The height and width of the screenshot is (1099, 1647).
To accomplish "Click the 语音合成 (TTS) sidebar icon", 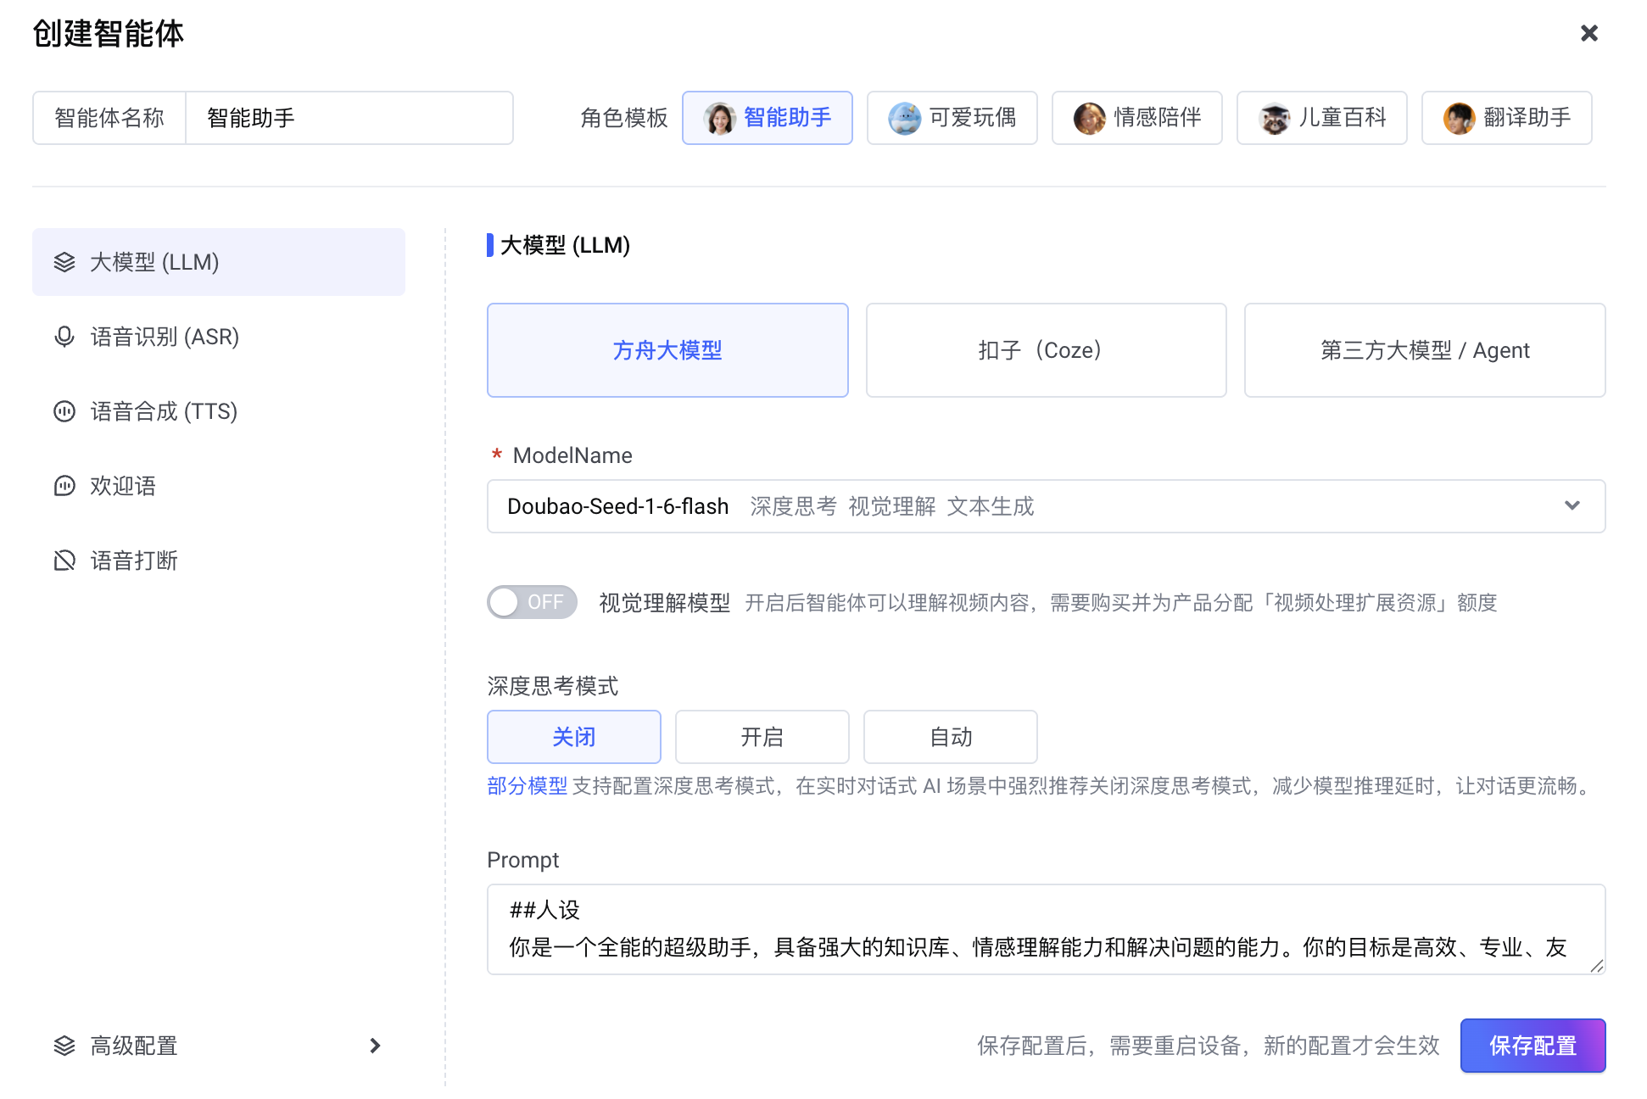I will coord(64,411).
